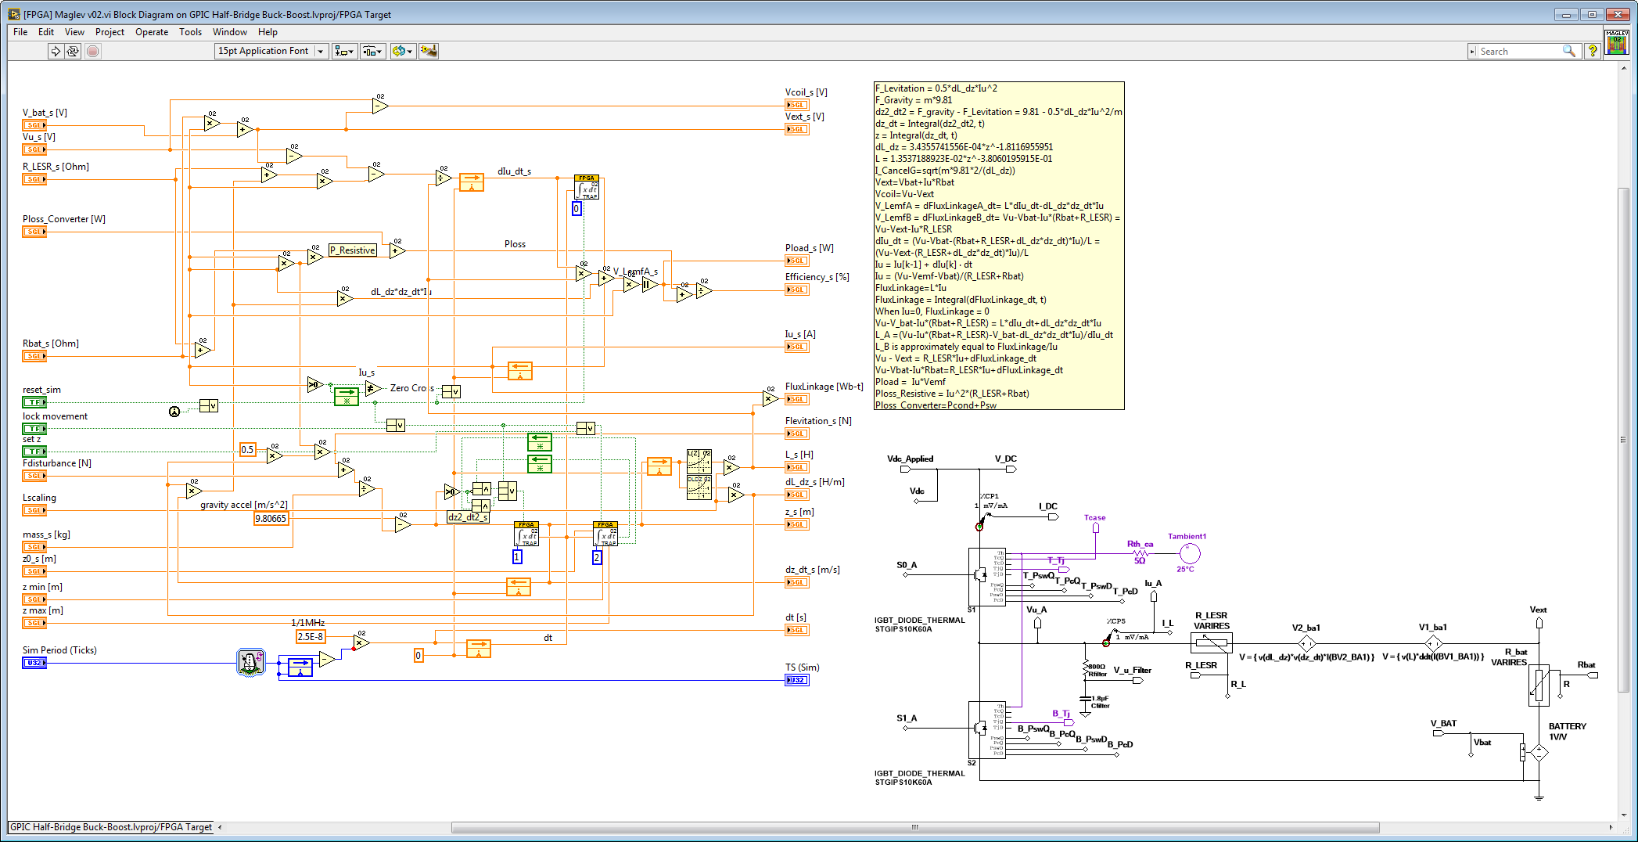Click the MAGLEV 02 VI icon
1638x842 pixels.
pos(1616,42)
